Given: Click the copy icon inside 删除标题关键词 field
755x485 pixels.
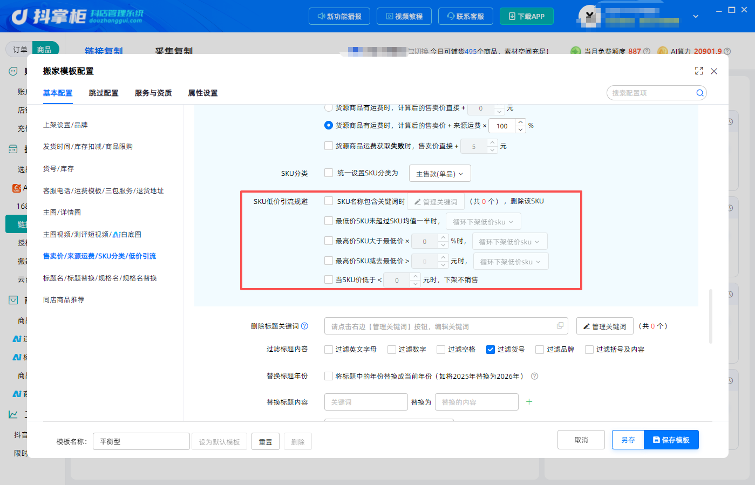Looking at the screenshot, I should pyautogui.click(x=560, y=325).
